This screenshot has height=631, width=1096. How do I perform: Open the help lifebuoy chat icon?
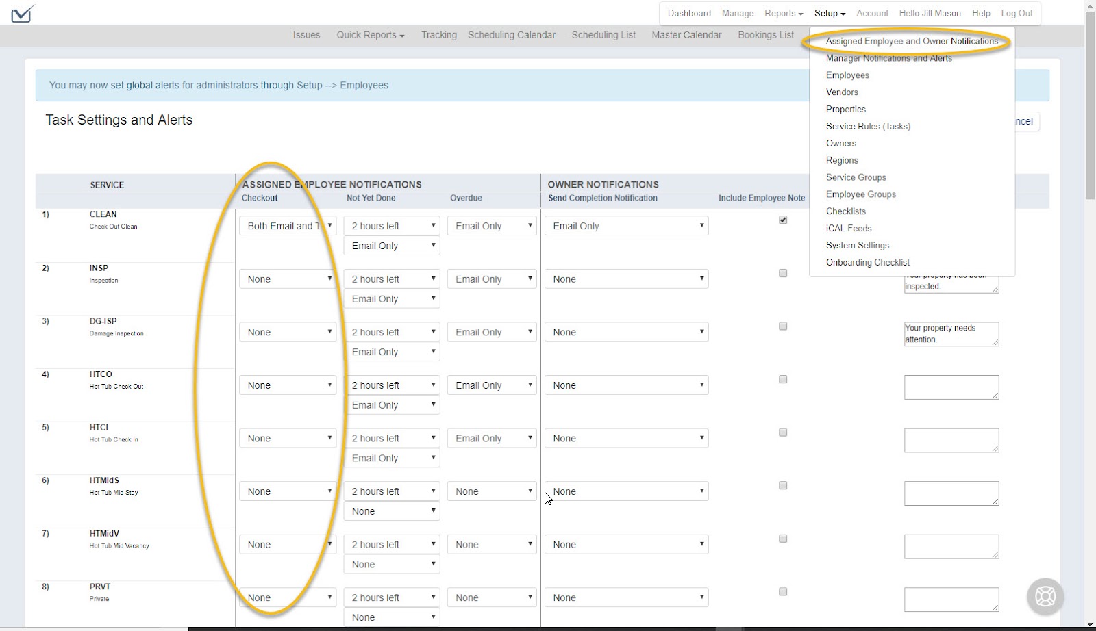[1045, 596]
